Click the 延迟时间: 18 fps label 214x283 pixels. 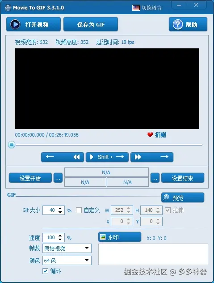115,42
